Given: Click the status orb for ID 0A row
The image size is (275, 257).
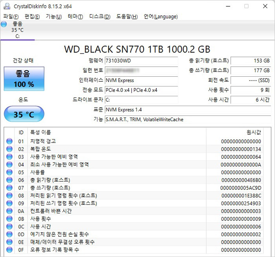Looking at the screenshot, I should click(x=9, y=211).
